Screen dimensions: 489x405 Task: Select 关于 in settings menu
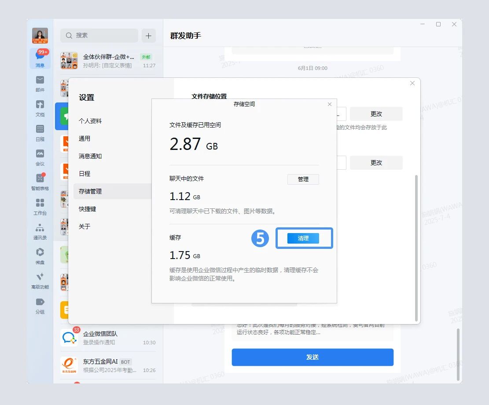click(x=85, y=226)
